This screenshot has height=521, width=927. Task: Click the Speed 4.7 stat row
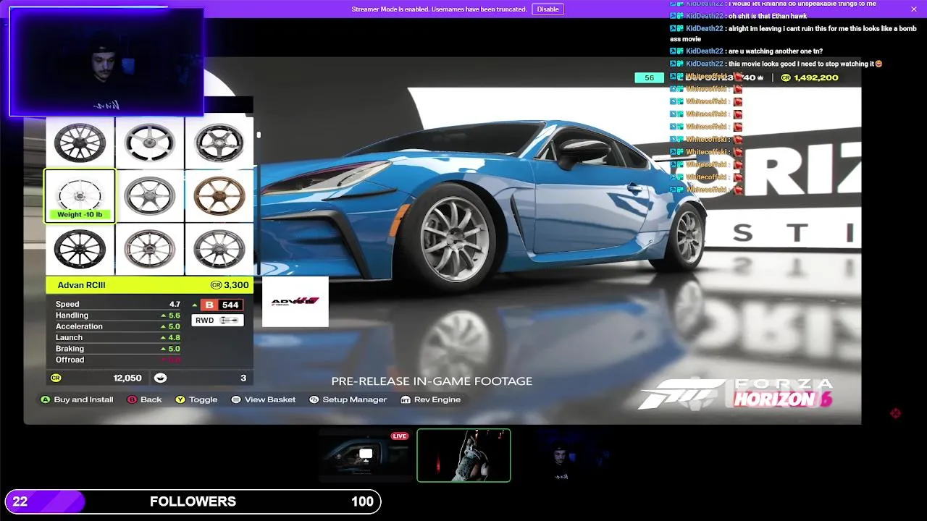(118, 304)
